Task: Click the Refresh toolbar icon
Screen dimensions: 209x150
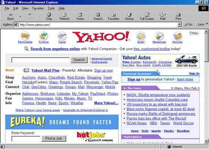Action: point(64,16)
